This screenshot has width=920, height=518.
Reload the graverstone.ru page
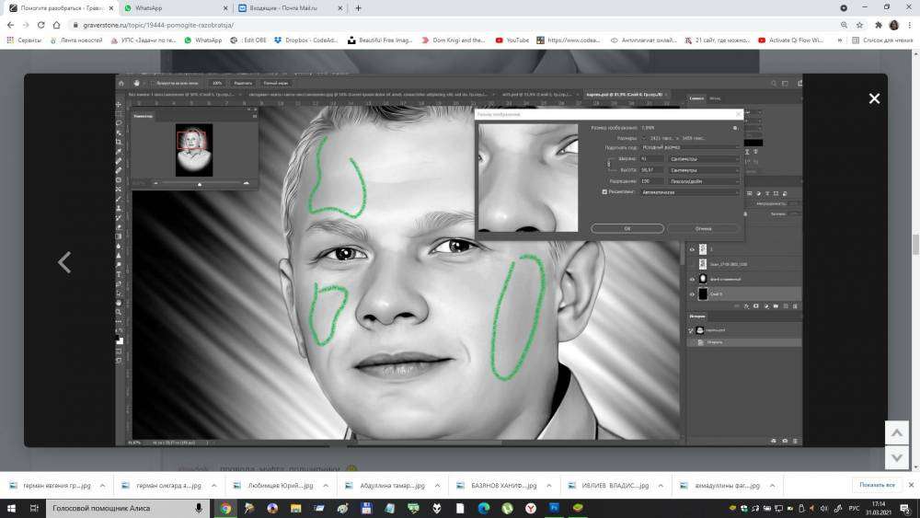pos(40,25)
